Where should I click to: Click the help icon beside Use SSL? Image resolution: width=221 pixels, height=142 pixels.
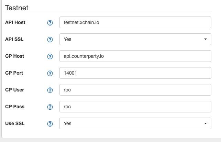click(50, 124)
